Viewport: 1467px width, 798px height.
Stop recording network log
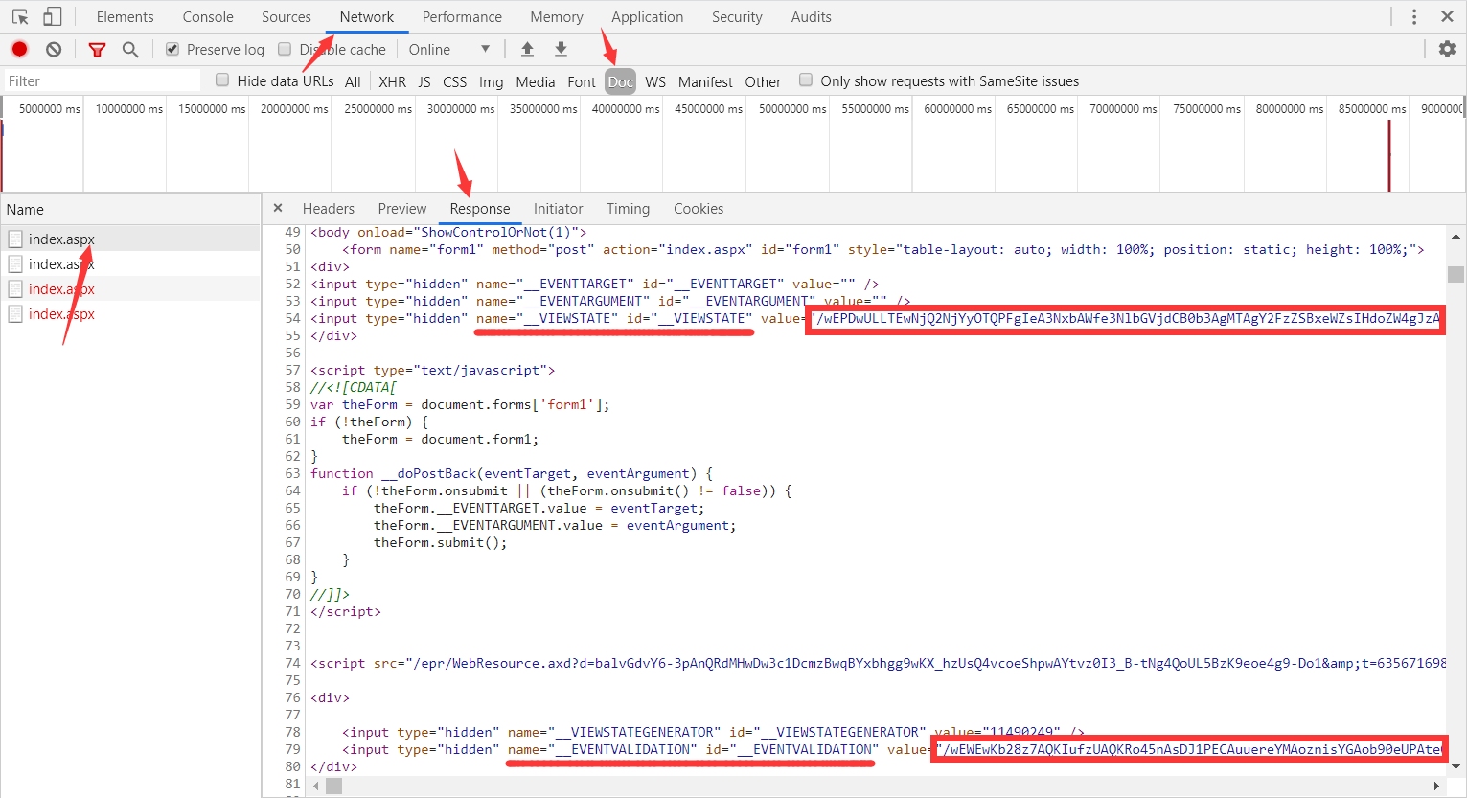click(19, 49)
